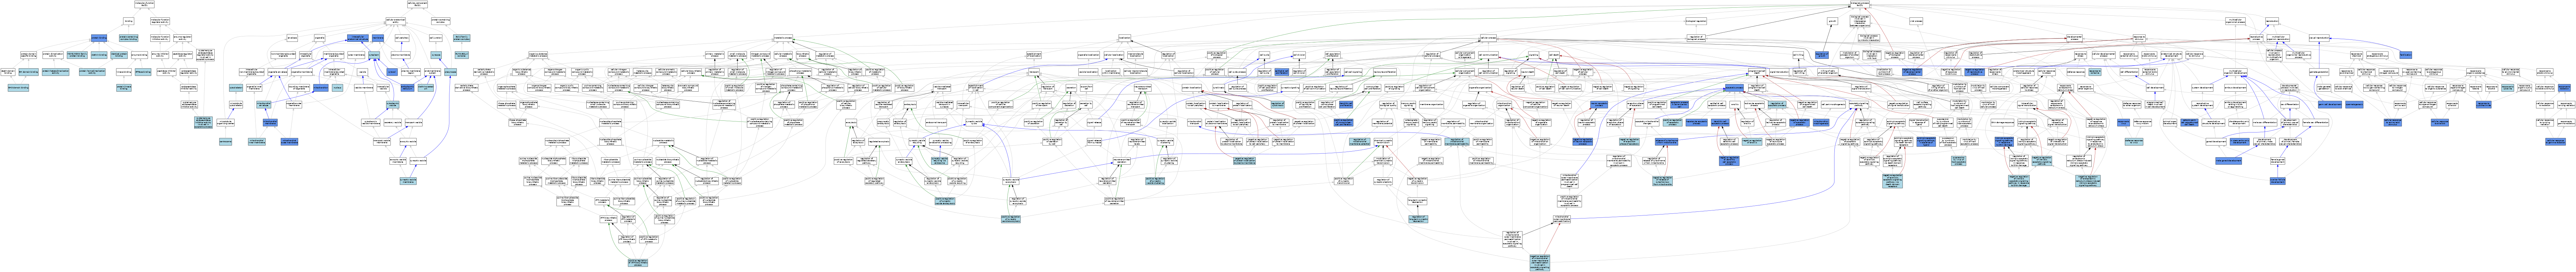Image resolution: width=2576 pixels, height=272 pixels.
Task: Select the 'localization' node
Action: 1125,38
